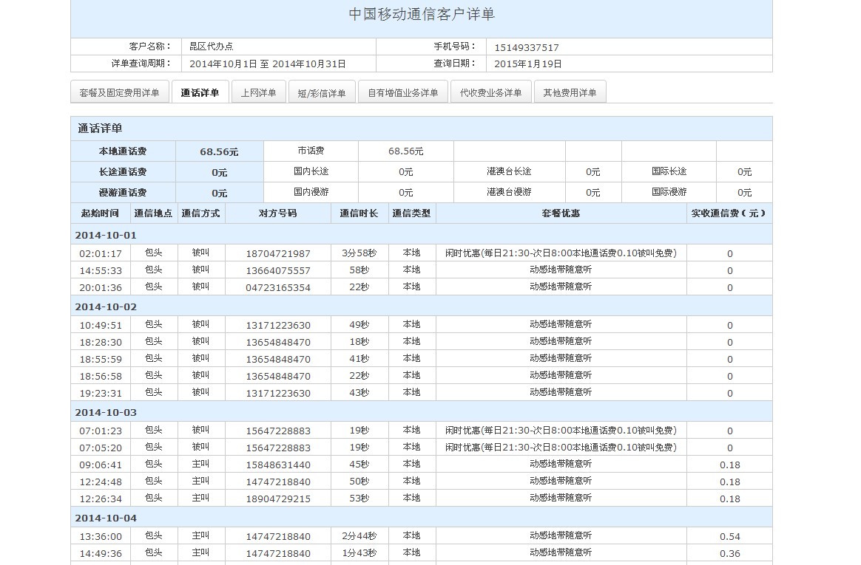This screenshot has width=861, height=565.
Task: Select the 短/彩信详单 tab
Action: click(322, 93)
